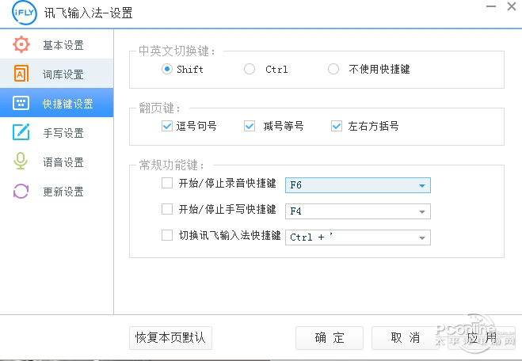Click the 词库设置 dictionary icon

[21, 74]
